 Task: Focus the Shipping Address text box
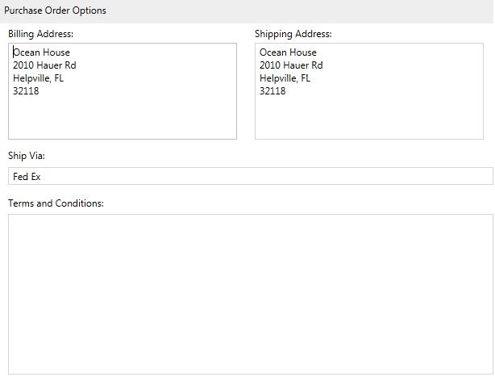(369, 91)
